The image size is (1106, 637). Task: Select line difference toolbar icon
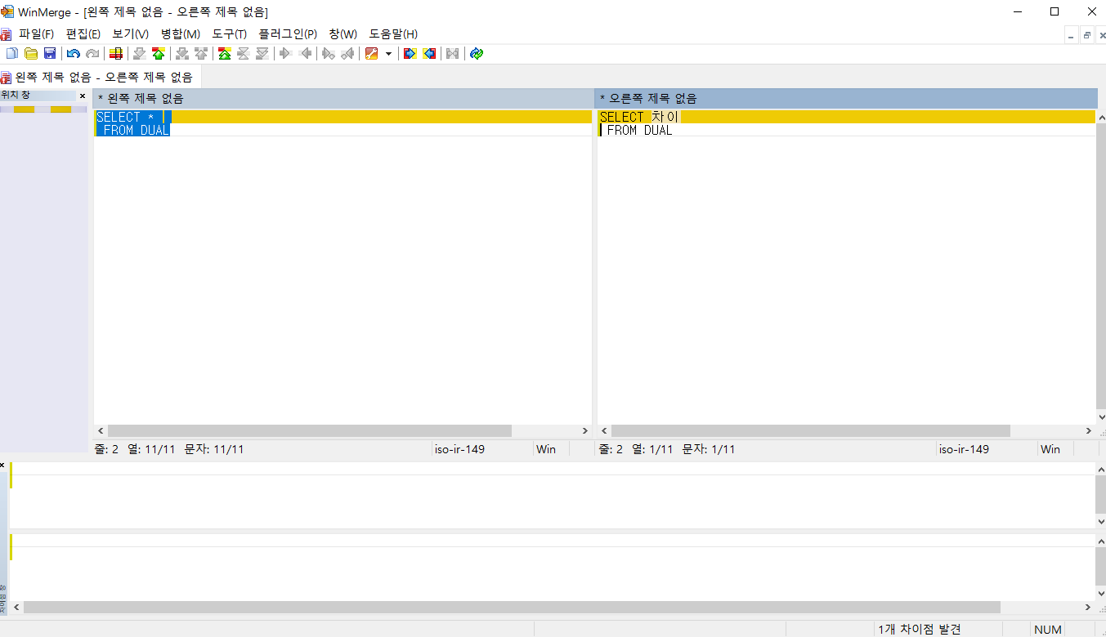116,53
